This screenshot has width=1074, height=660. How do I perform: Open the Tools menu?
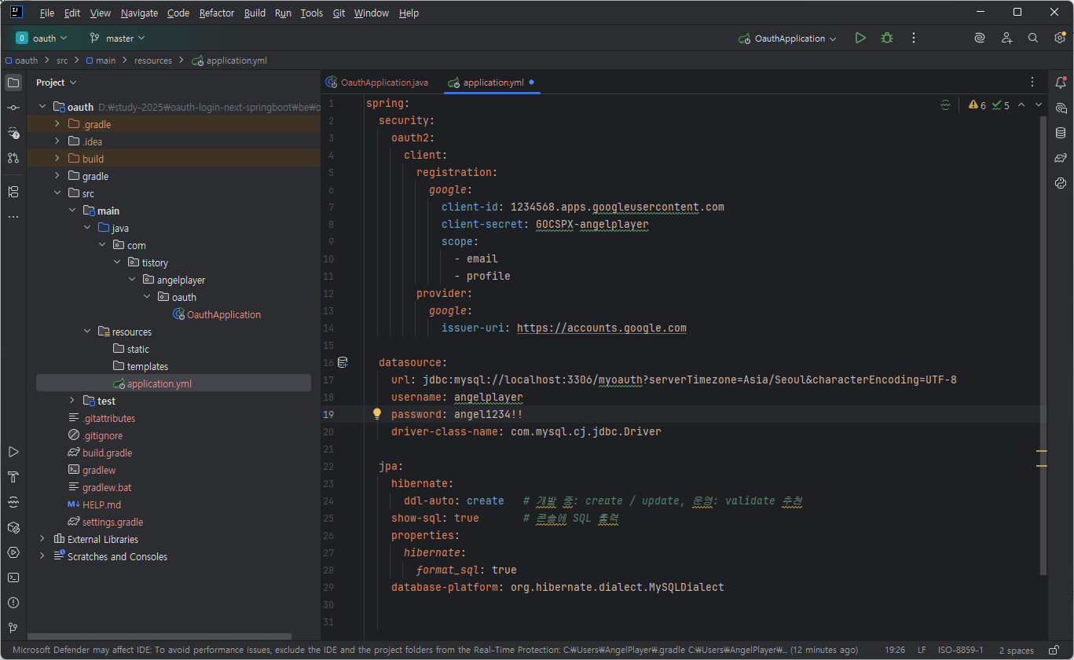312,13
